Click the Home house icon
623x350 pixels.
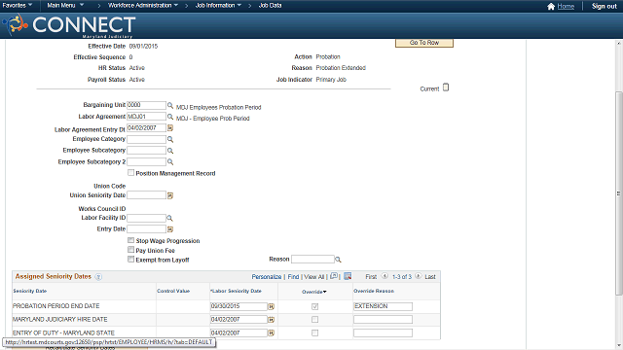point(551,7)
